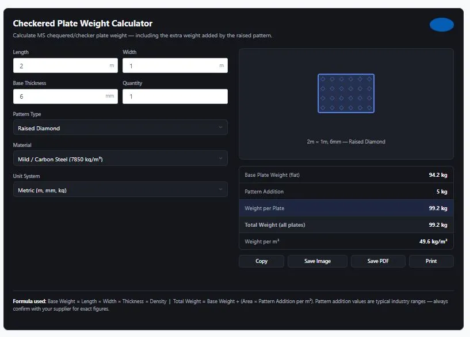Select the Weight per Plate result row

pos(346,208)
